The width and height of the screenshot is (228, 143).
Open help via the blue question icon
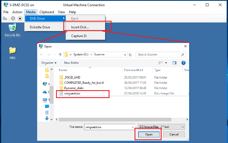[183, 63]
